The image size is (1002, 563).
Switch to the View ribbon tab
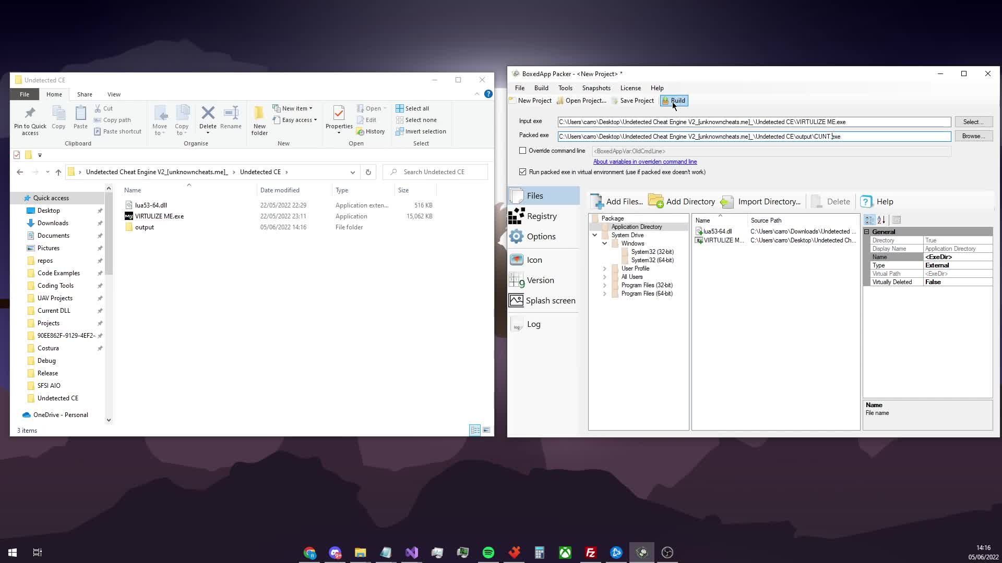pyautogui.click(x=114, y=94)
